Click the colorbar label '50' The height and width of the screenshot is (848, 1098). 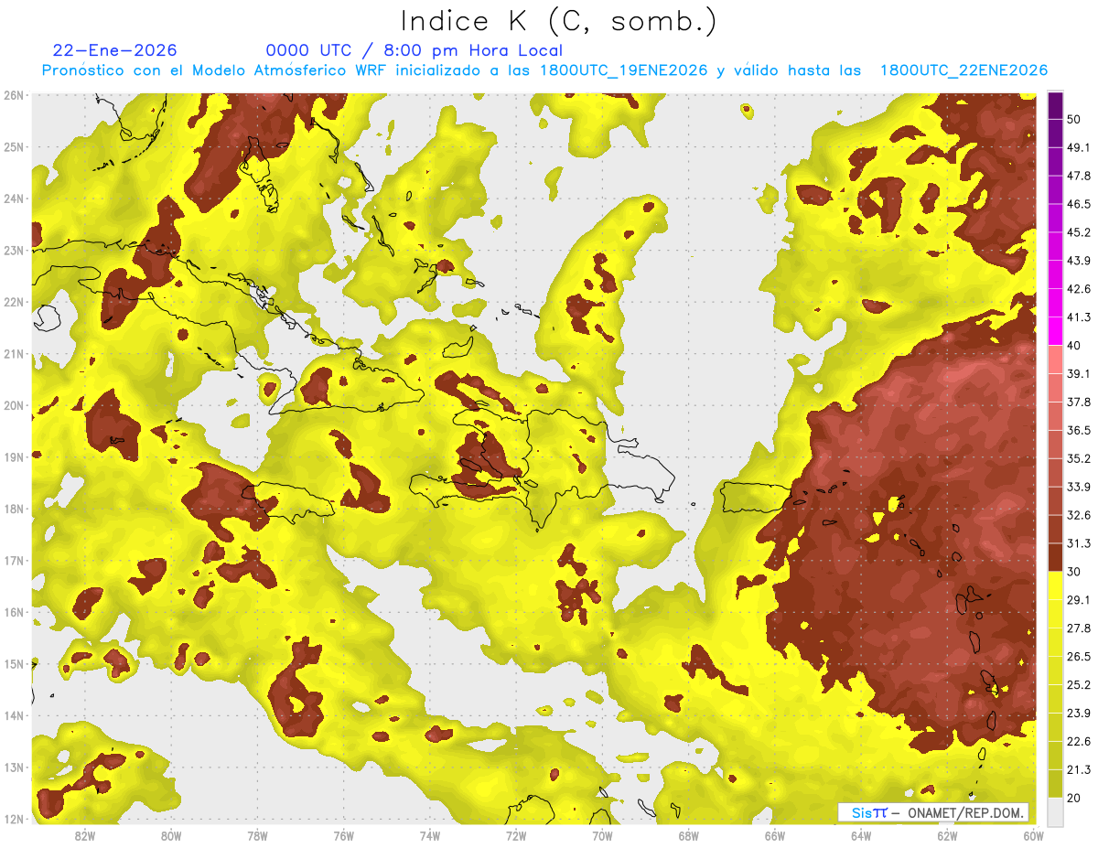1075,119
